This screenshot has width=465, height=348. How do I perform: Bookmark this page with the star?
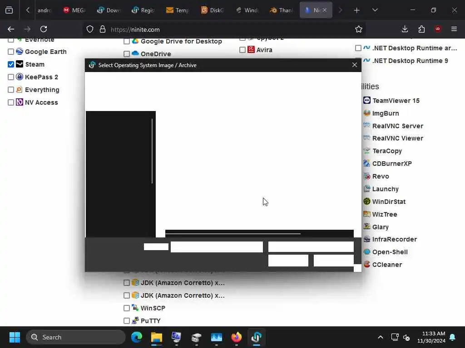(359, 29)
